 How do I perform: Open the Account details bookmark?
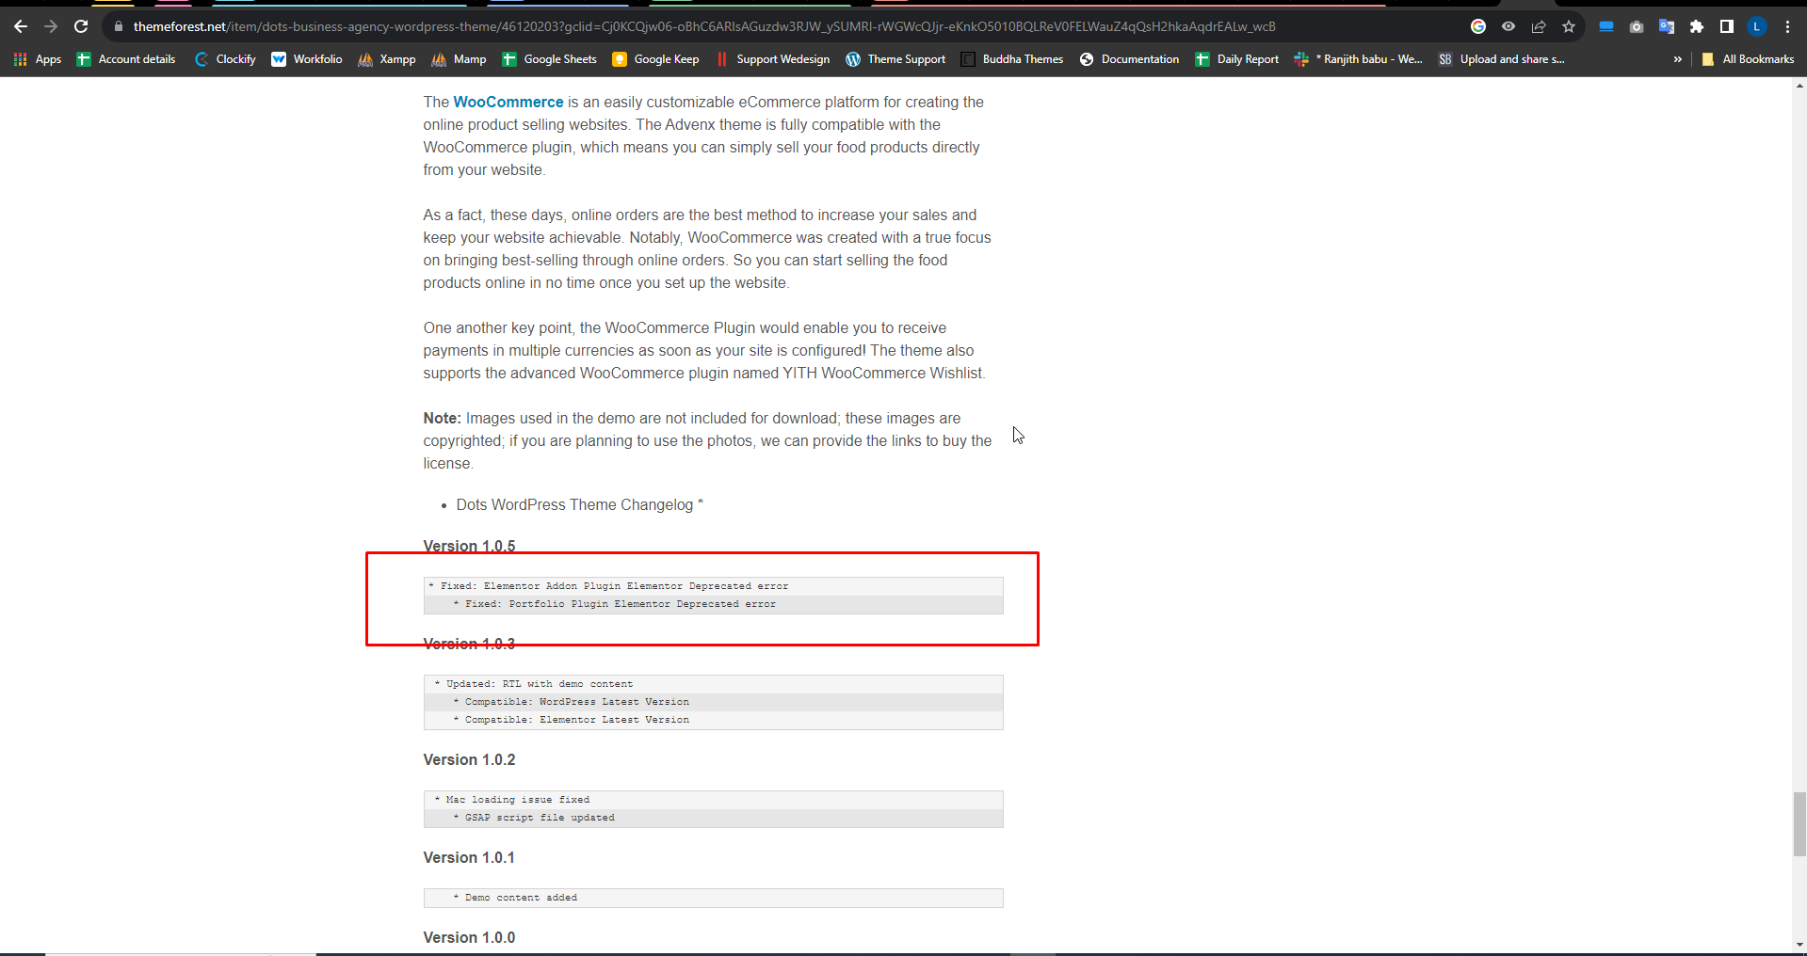[x=126, y=59]
